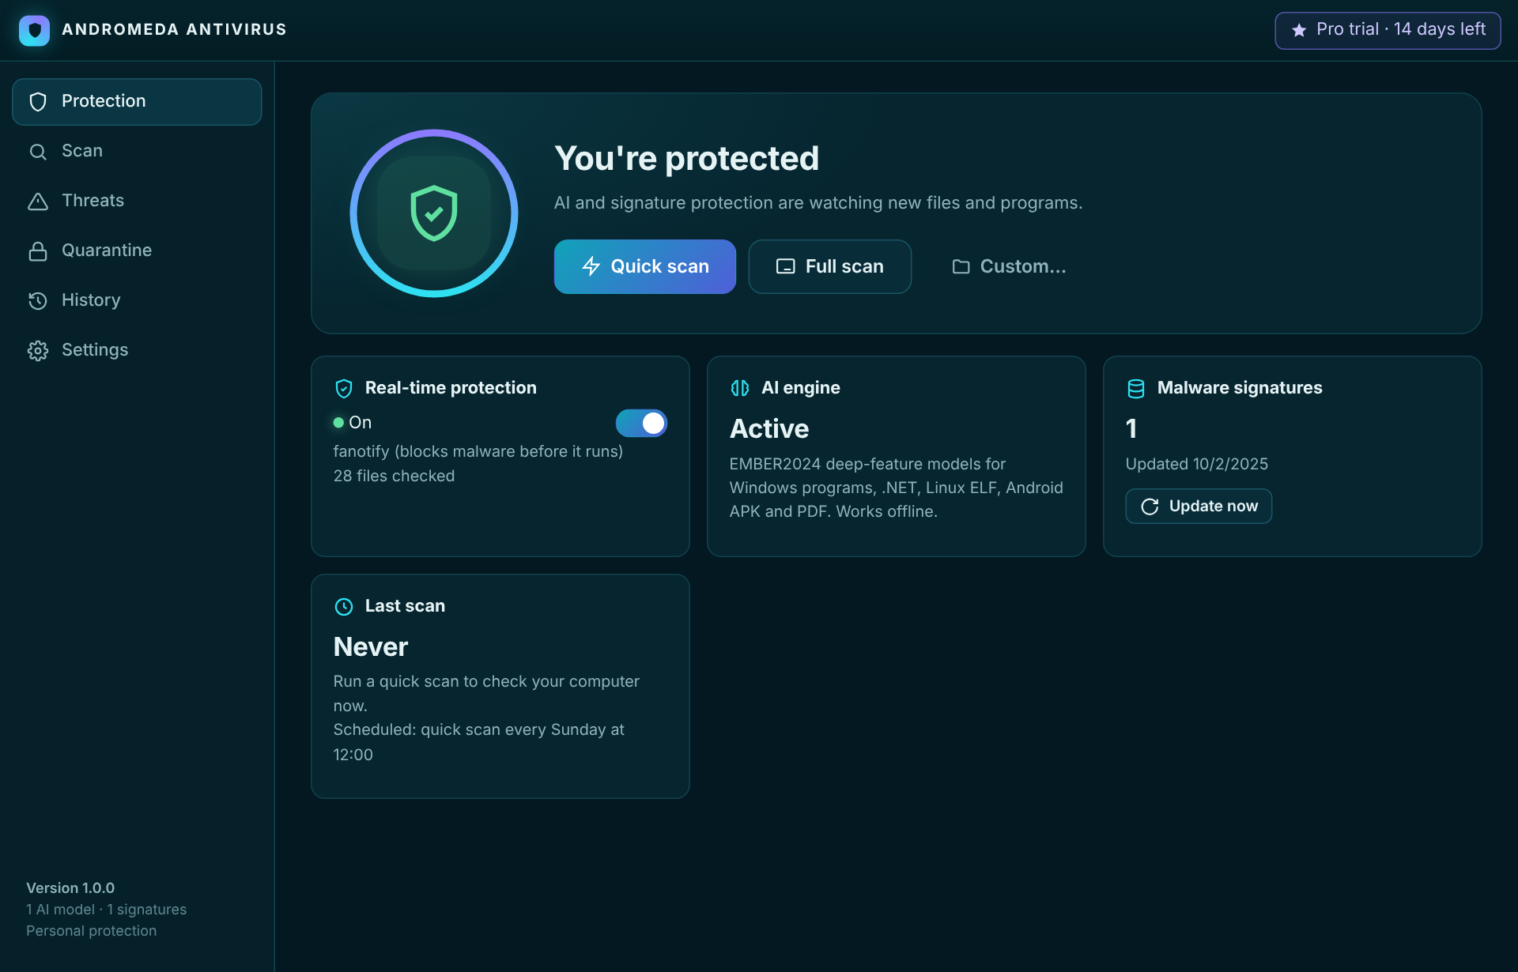Click the clock-arrow icon beside History
This screenshot has height=972, width=1518.
(38, 300)
